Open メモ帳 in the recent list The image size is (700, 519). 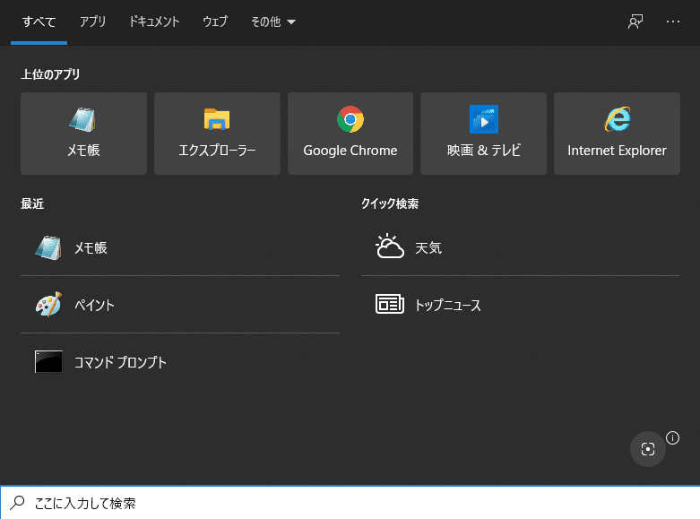tap(180, 247)
